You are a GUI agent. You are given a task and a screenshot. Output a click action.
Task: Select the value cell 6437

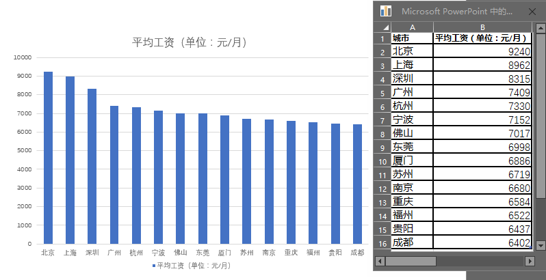coord(482,229)
